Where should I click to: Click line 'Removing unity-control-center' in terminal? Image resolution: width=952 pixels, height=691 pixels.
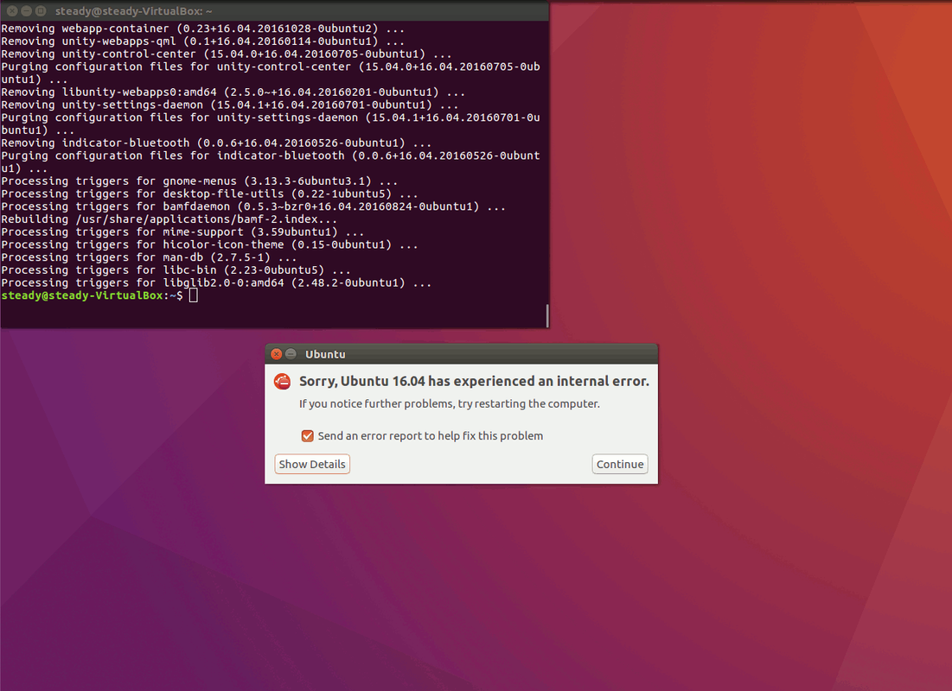tap(227, 54)
